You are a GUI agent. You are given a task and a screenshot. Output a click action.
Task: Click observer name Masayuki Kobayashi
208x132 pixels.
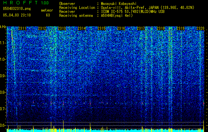point(119,4)
